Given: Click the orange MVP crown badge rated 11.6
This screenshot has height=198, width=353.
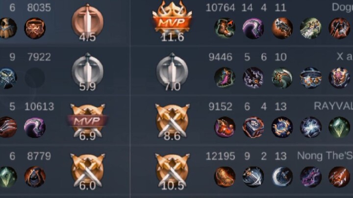Looking at the screenshot, I should click(172, 21).
